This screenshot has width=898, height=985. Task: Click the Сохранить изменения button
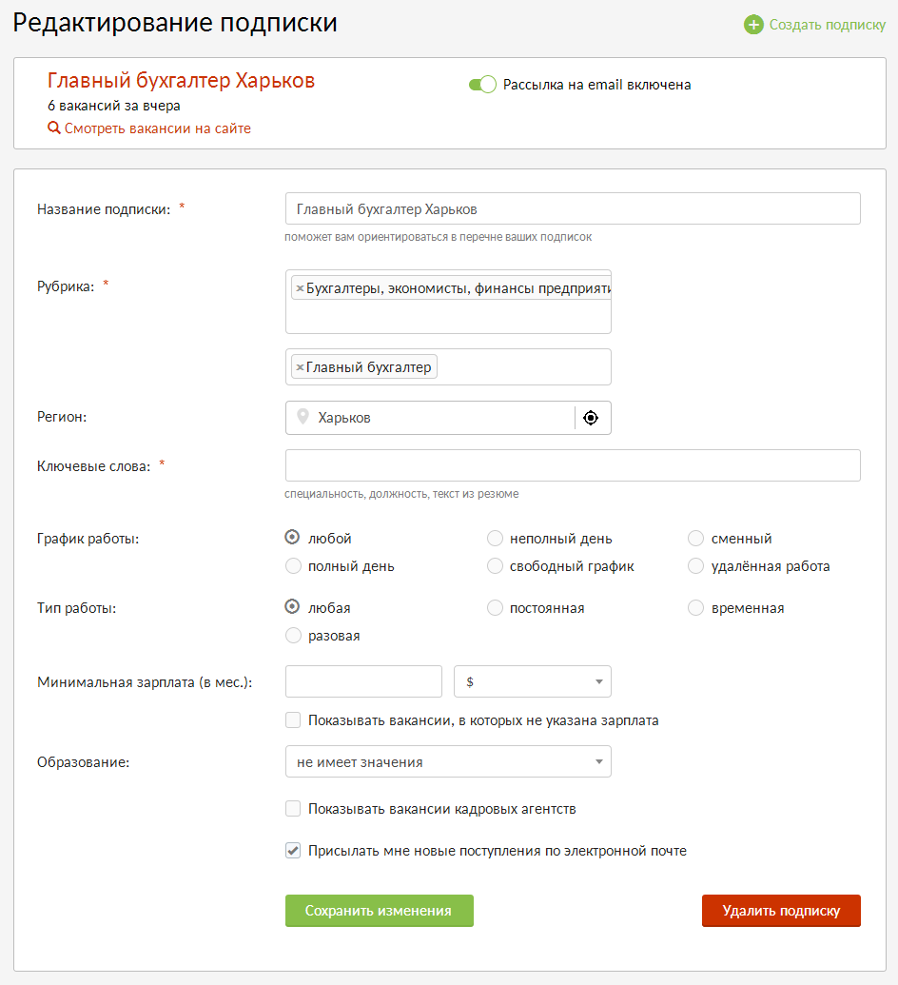pyautogui.click(x=379, y=911)
